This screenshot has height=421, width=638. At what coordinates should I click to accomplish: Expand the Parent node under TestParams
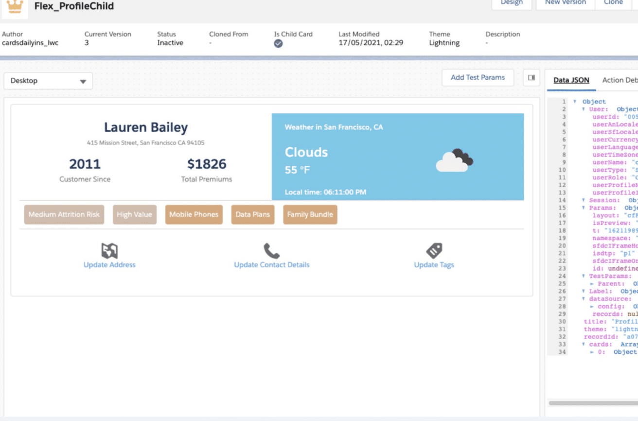592,283
